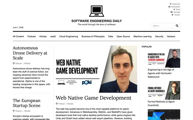
Task: Click podcast icon under European Startup Scene
Action: pyautogui.click(x=14, y=111)
